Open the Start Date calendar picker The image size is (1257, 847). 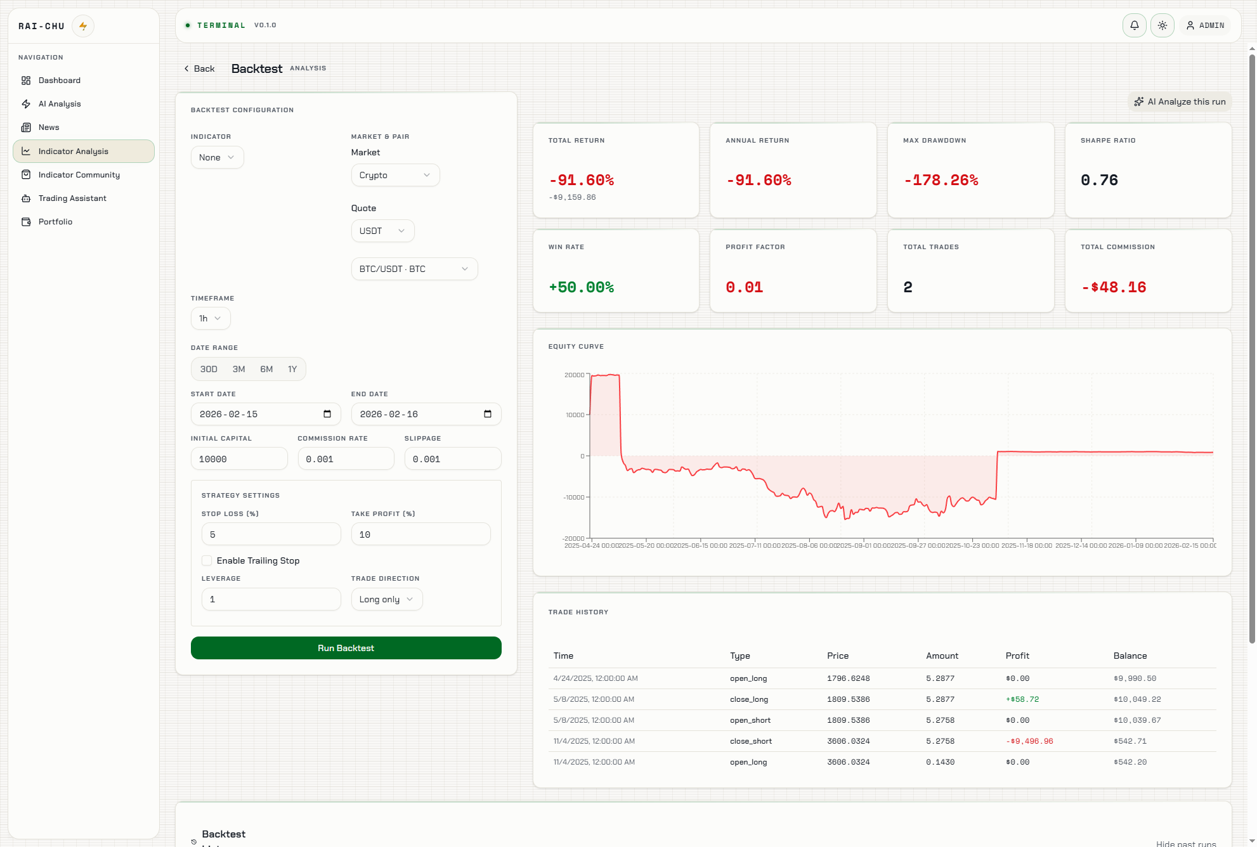(x=327, y=413)
